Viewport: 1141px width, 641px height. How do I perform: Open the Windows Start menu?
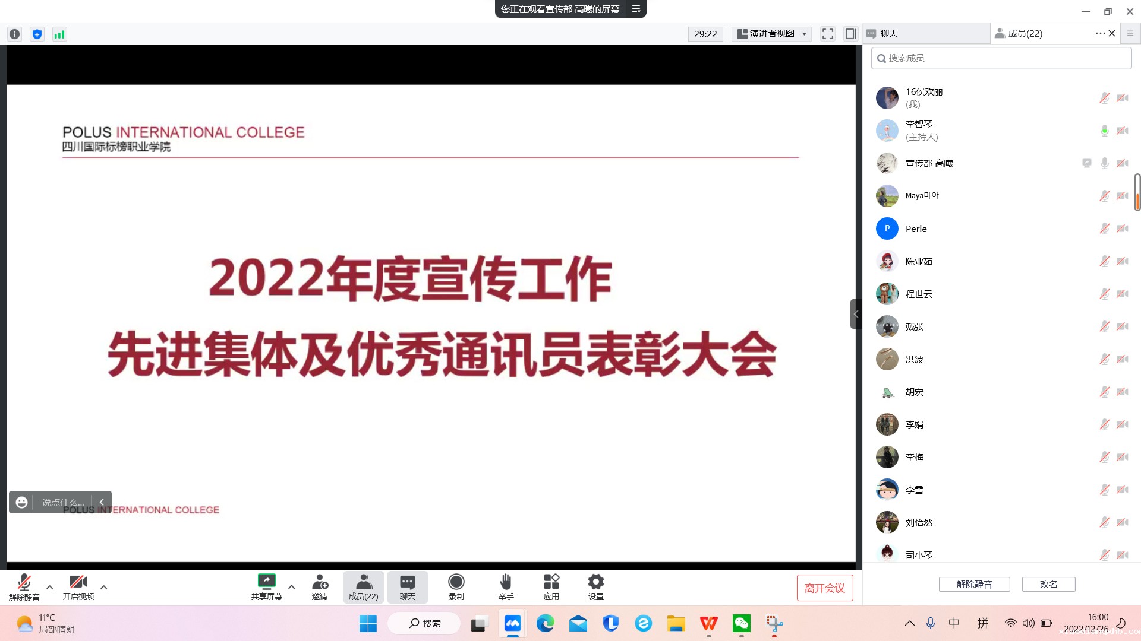(x=368, y=623)
